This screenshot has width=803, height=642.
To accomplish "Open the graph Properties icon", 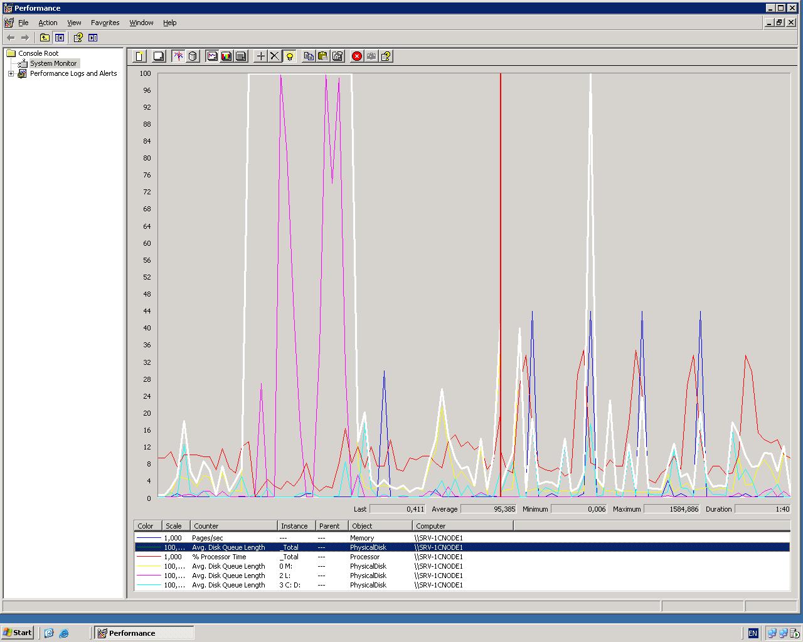I will pyautogui.click(x=338, y=56).
